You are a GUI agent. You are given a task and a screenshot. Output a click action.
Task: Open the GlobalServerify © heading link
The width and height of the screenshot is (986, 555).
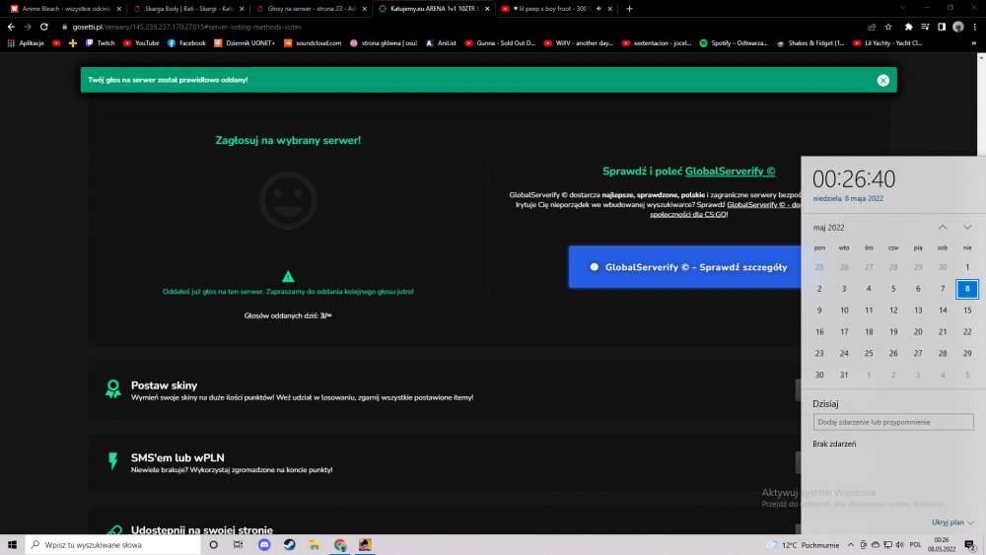tap(730, 171)
